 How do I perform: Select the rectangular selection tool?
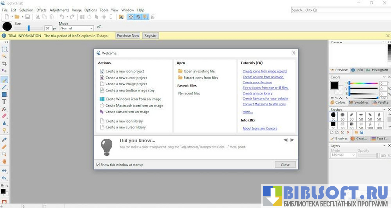pos(4,49)
